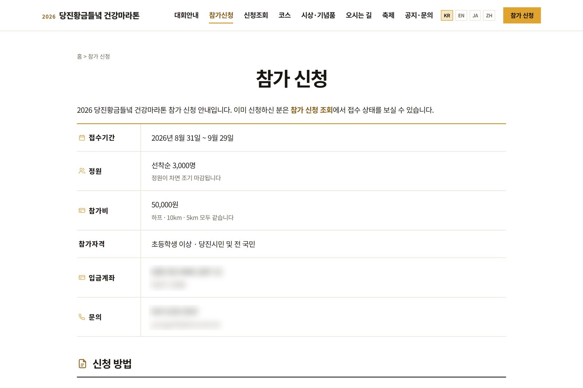Click the 정원 row label
The image size is (583, 388).
tap(95, 171)
